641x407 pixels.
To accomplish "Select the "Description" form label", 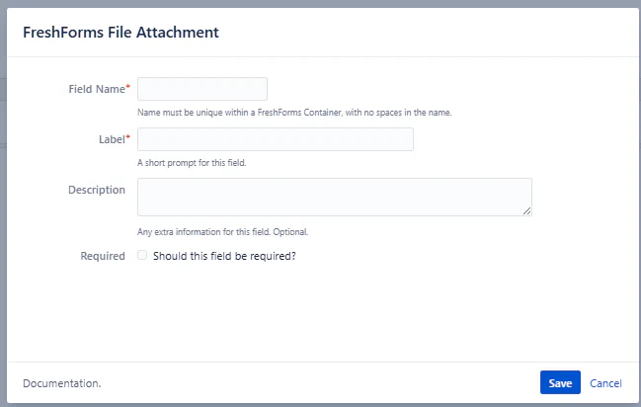I will 97,190.
